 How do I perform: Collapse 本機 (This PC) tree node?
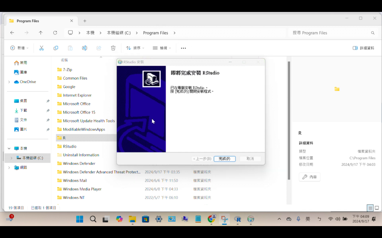pyautogui.click(x=9, y=148)
